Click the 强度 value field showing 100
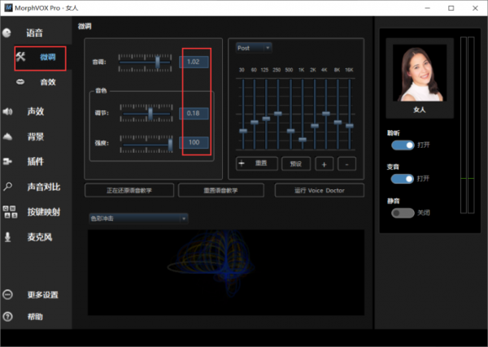The image size is (488, 347). click(x=194, y=142)
